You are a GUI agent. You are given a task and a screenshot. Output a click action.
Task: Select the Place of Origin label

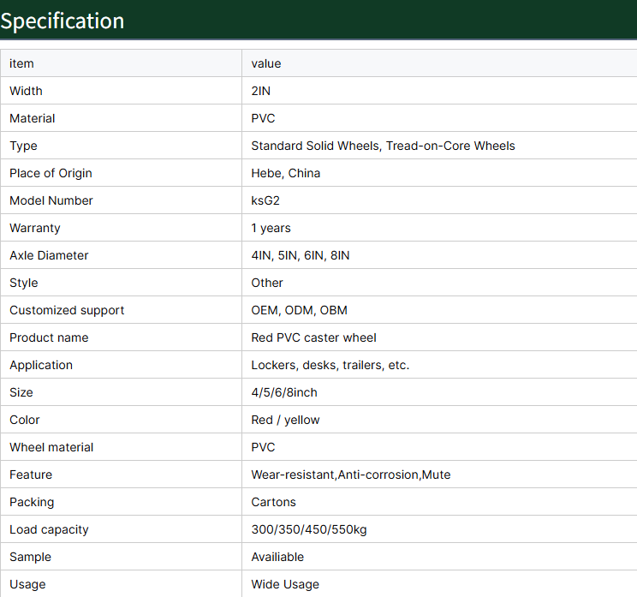click(x=51, y=173)
